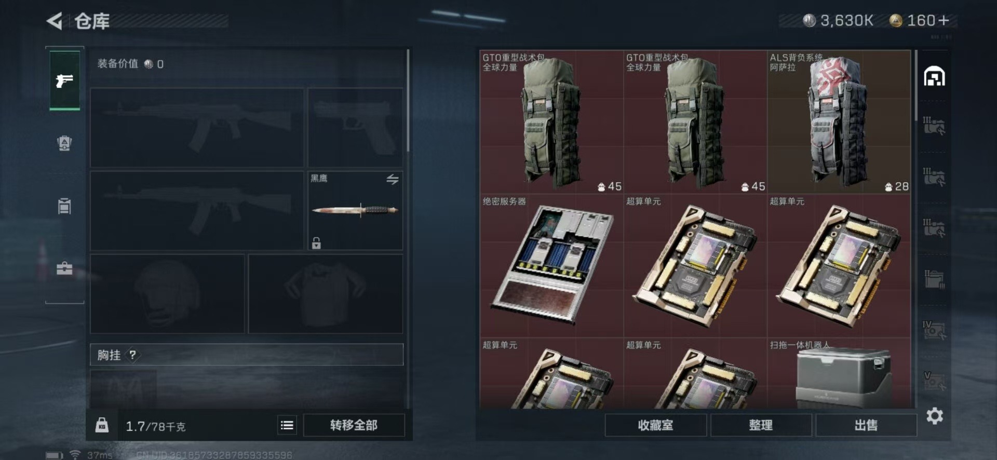Click the stash grid vertical scrollbar
This screenshot has height=460, width=997.
pyautogui.click(x=916, y=86)
